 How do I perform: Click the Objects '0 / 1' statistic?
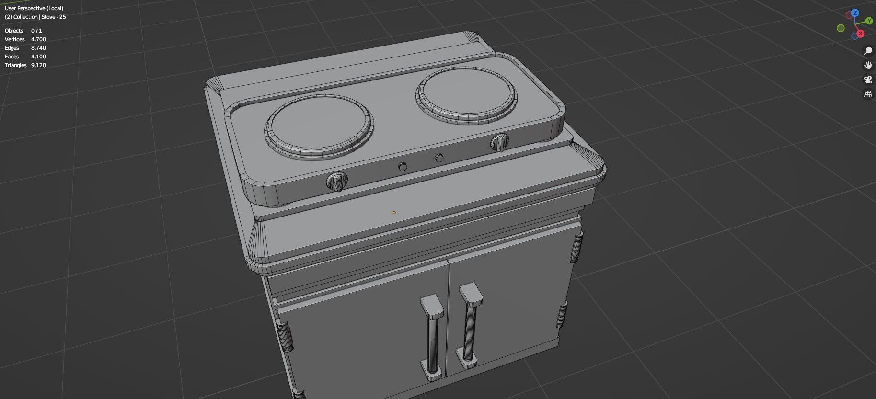click(x=36, y=31)
